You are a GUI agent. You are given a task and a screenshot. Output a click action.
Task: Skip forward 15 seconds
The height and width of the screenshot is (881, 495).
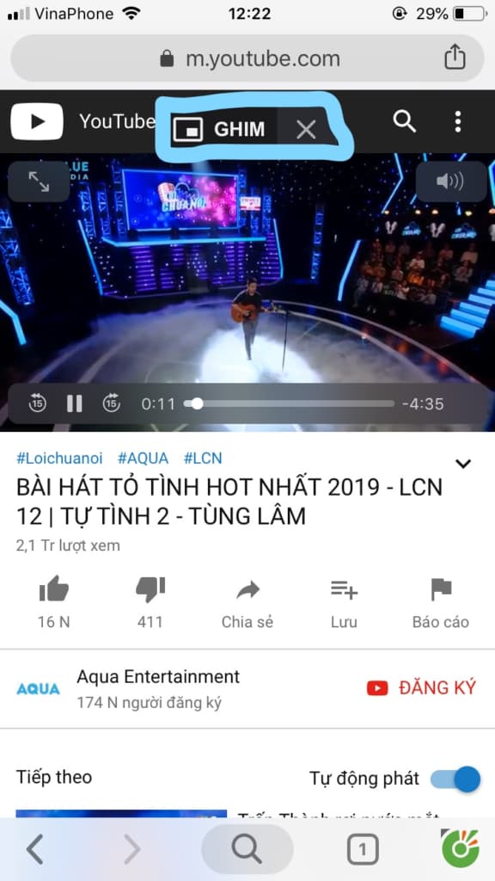pos(111,404)
